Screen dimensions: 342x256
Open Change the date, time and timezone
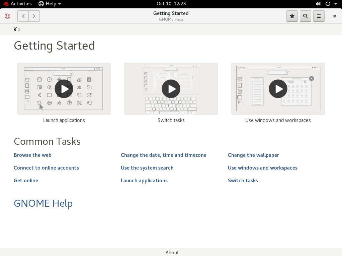[x=163, y=155]
